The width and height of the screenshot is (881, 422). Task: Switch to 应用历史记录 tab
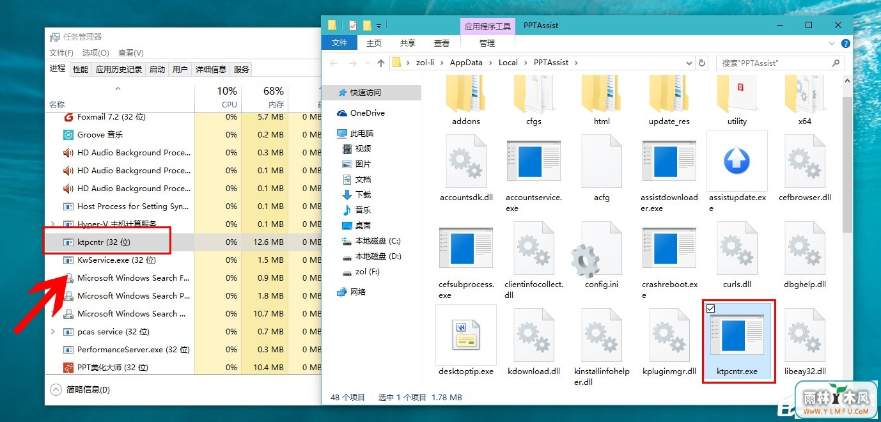click(x=119, y=69)
